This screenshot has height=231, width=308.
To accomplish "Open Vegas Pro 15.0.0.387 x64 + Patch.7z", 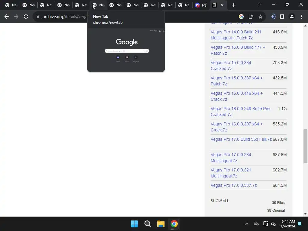I will tap(236, 81).
